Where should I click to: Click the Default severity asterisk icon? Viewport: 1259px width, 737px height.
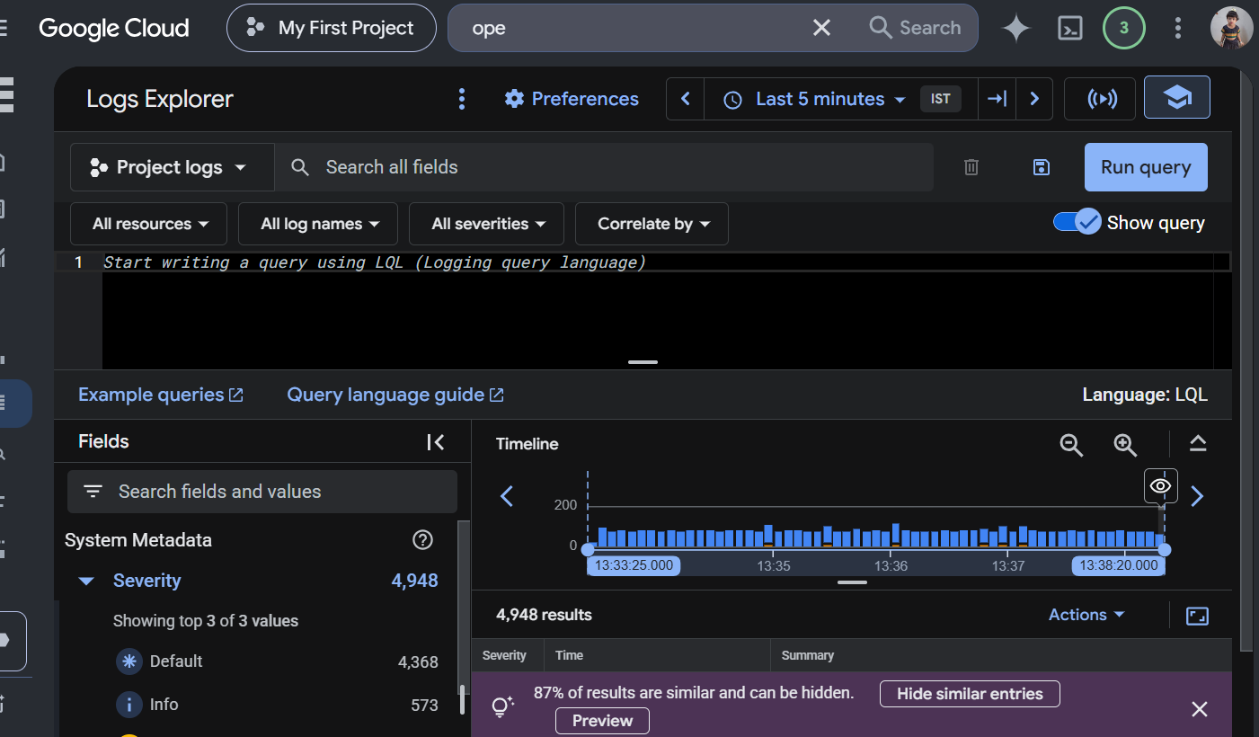pyautogui.click(x=129, y=662)
